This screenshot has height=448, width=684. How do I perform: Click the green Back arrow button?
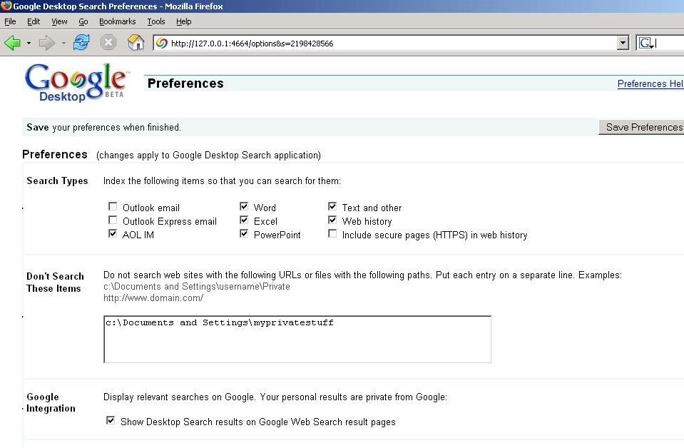[12, 43]
